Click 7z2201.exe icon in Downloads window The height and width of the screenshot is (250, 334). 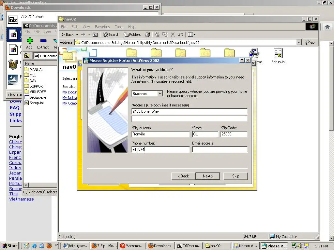pos(13,20)
